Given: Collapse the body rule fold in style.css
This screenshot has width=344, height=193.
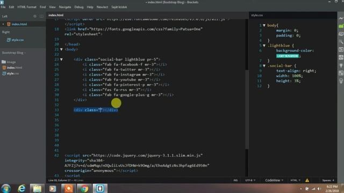Looking at the screenshot, I should point(264,25).
